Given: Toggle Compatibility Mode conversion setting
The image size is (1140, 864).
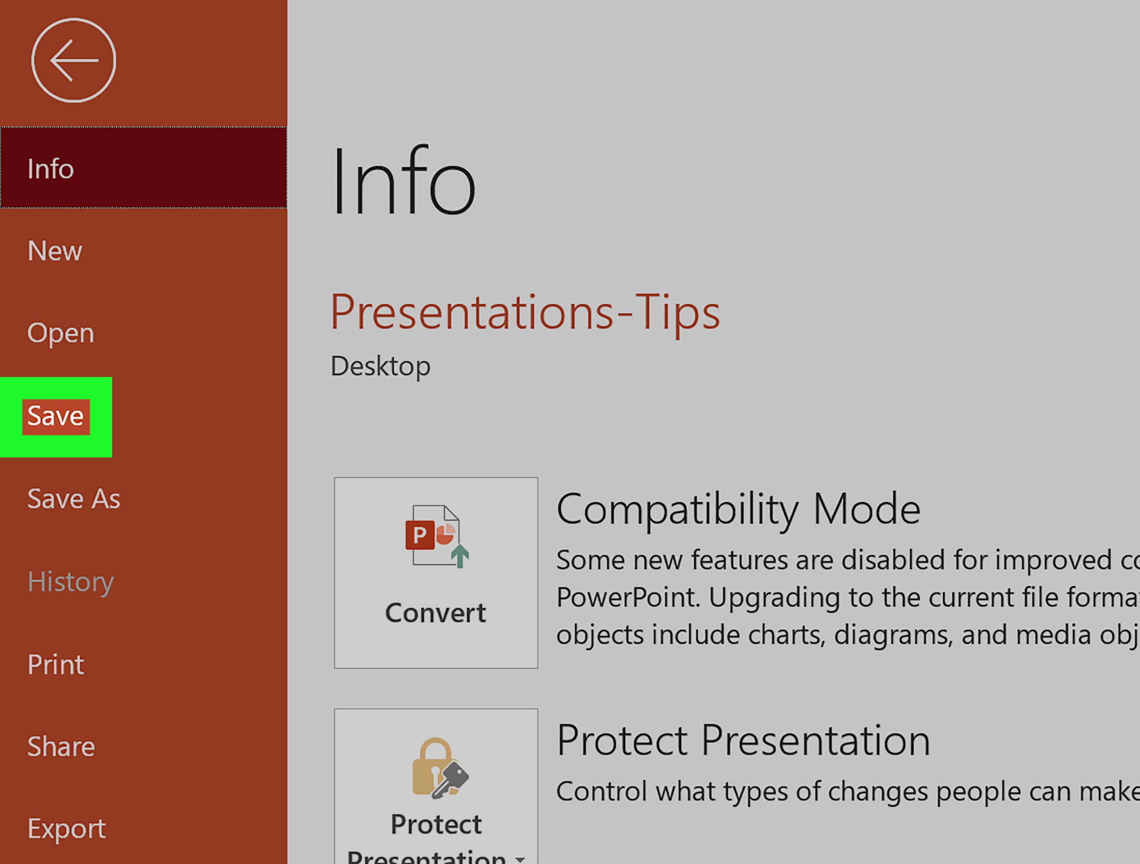Looking at the screenshot, I should point(436,573).
